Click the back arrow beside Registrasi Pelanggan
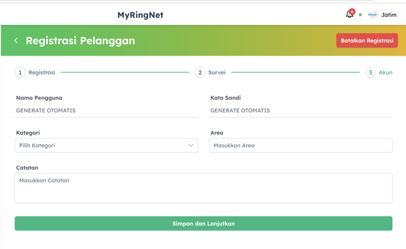This screenshot has height=249, width=406. 16,40
